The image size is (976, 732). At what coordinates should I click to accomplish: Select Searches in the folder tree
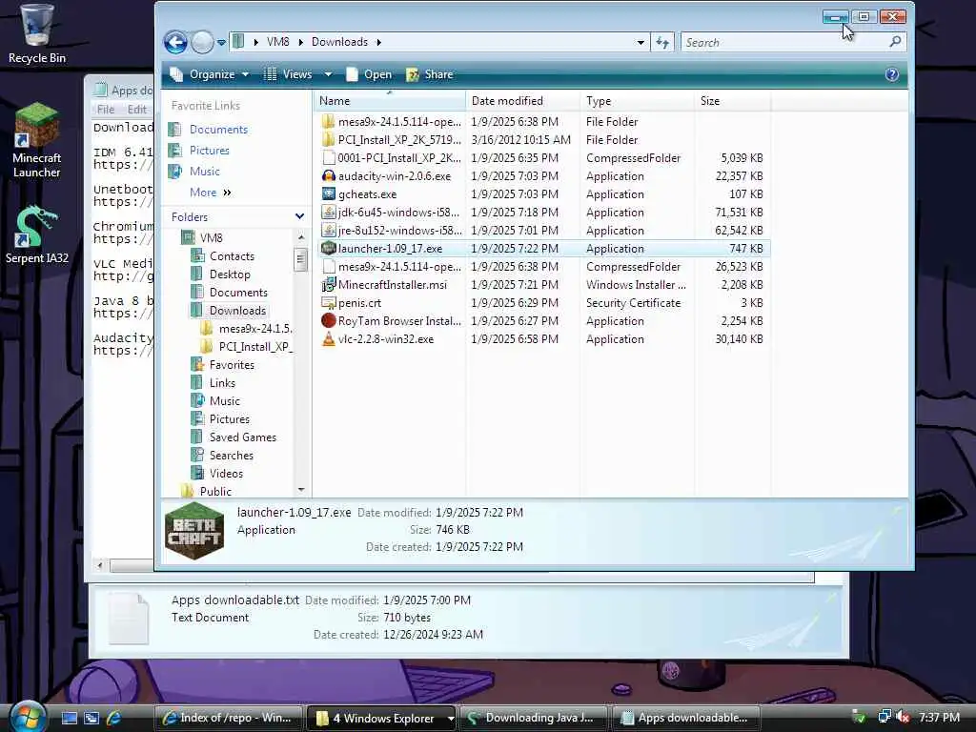point(231,456)
